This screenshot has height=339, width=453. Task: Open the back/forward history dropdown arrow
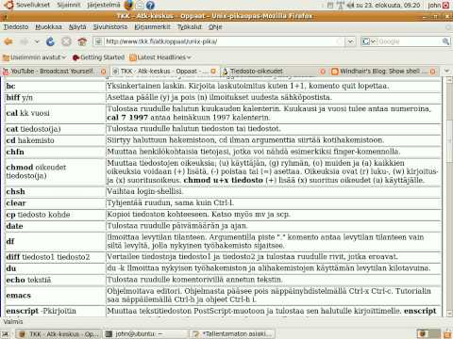pyautogui.click(x=37, y=41)
